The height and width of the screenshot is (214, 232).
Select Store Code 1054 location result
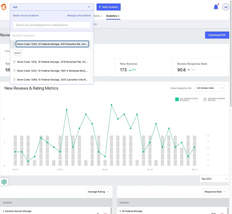coord(52,44)
